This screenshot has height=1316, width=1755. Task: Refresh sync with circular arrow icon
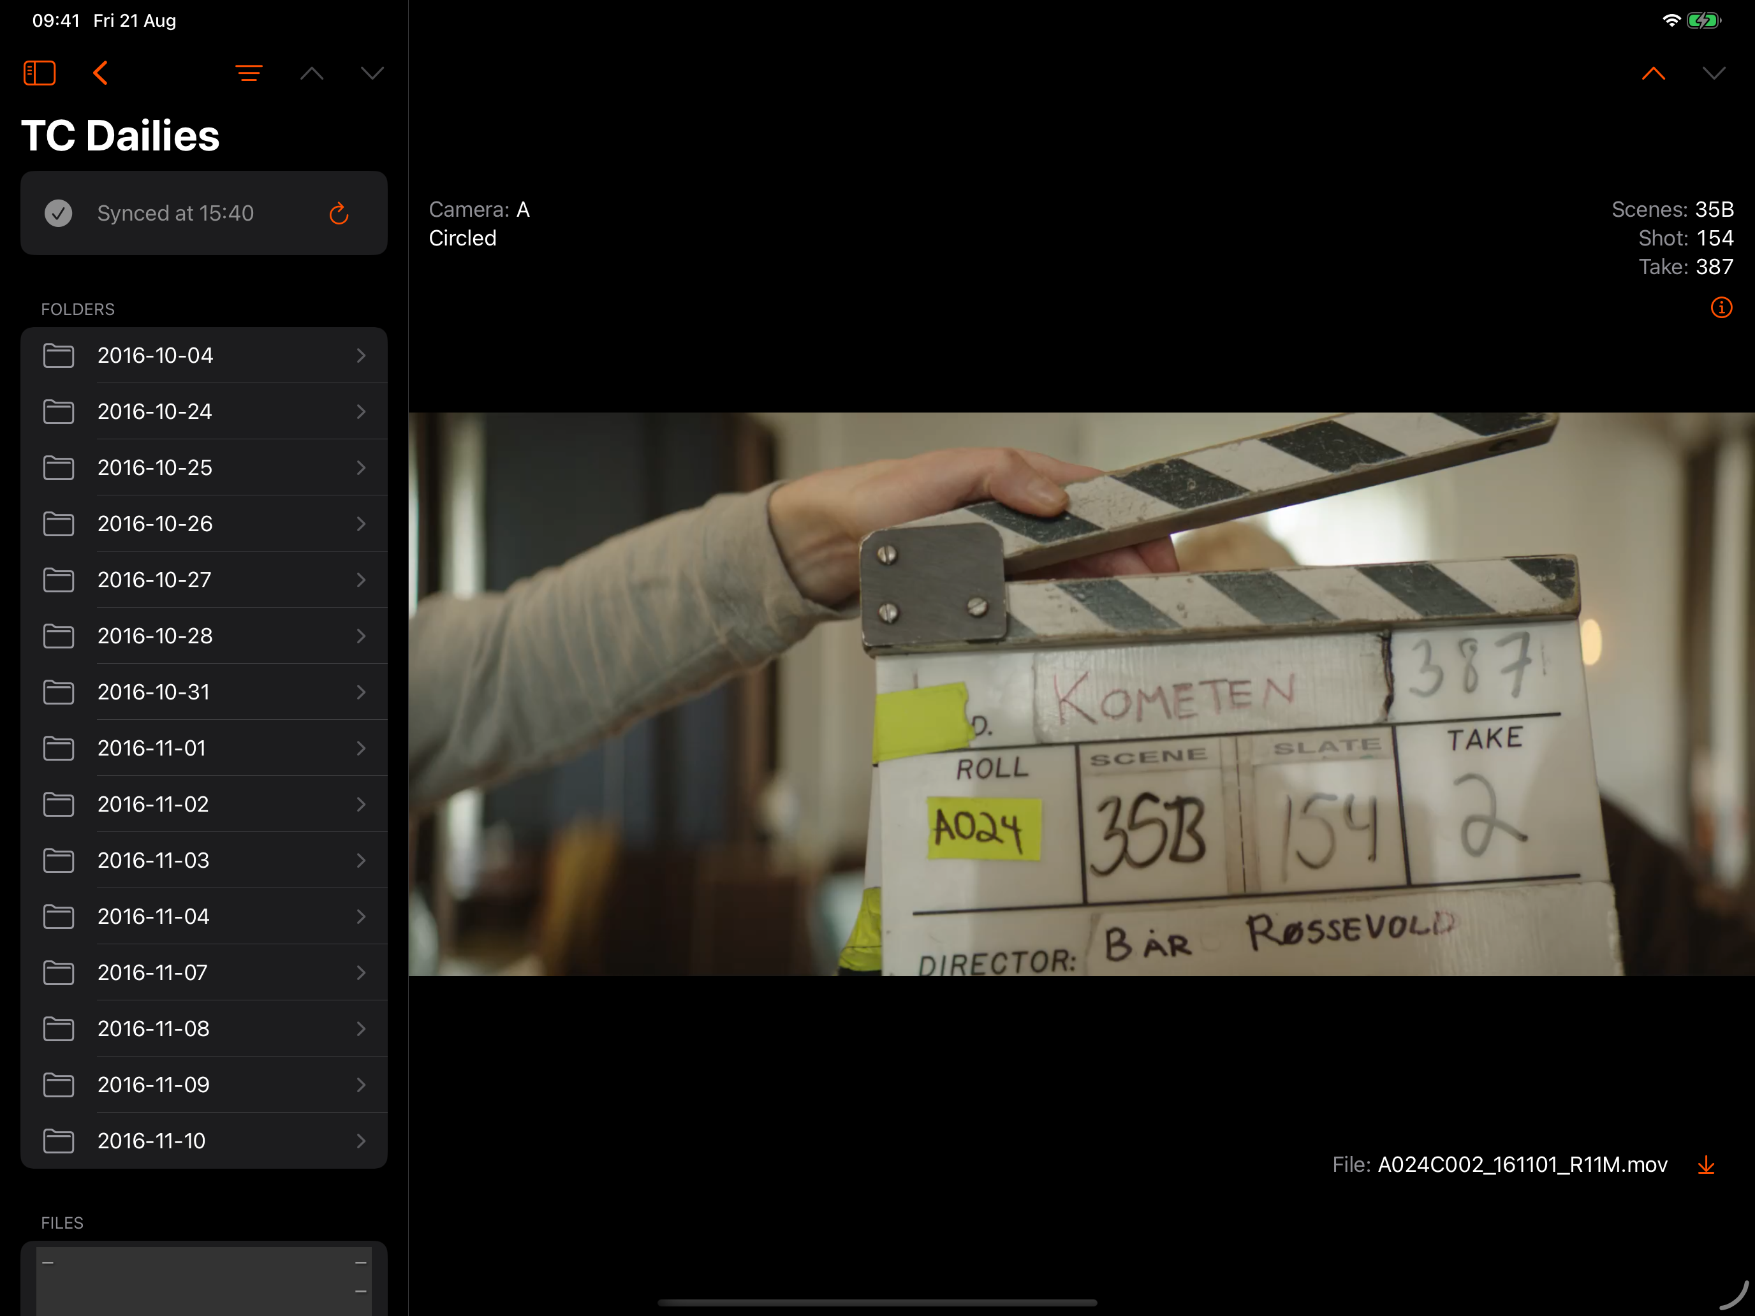339,212
